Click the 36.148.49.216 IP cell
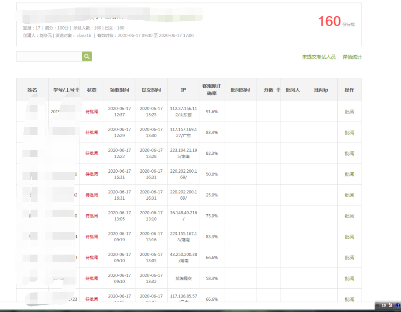The width and height of the screenshot is (401, 312). click(183, 216)
